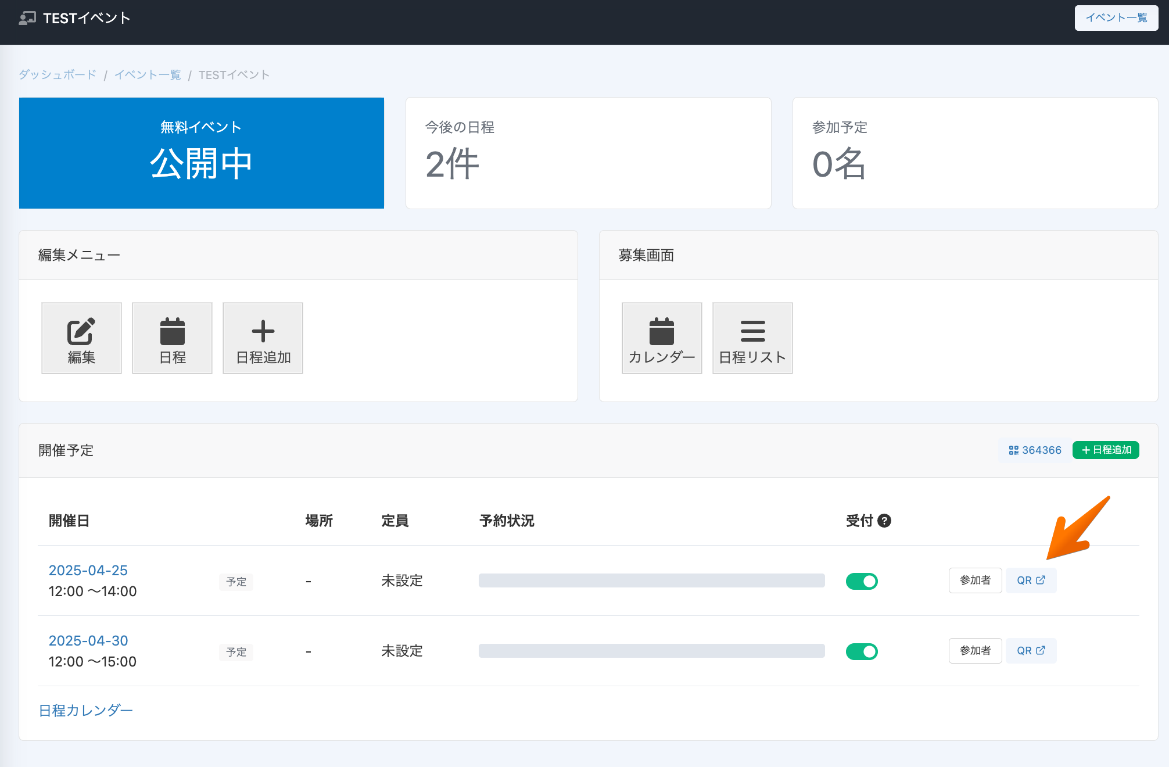This screenshot has height=767, width=1169.
Task: Open the 日程リスト tile
Action: pos(752,338)
